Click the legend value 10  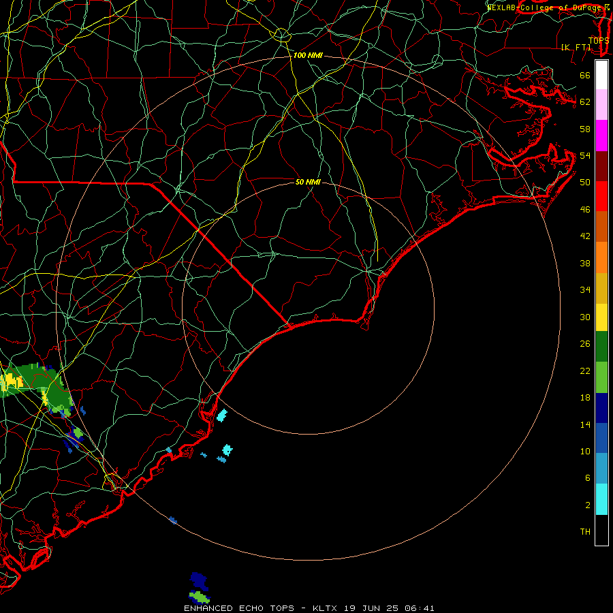[x=585, y=452]
